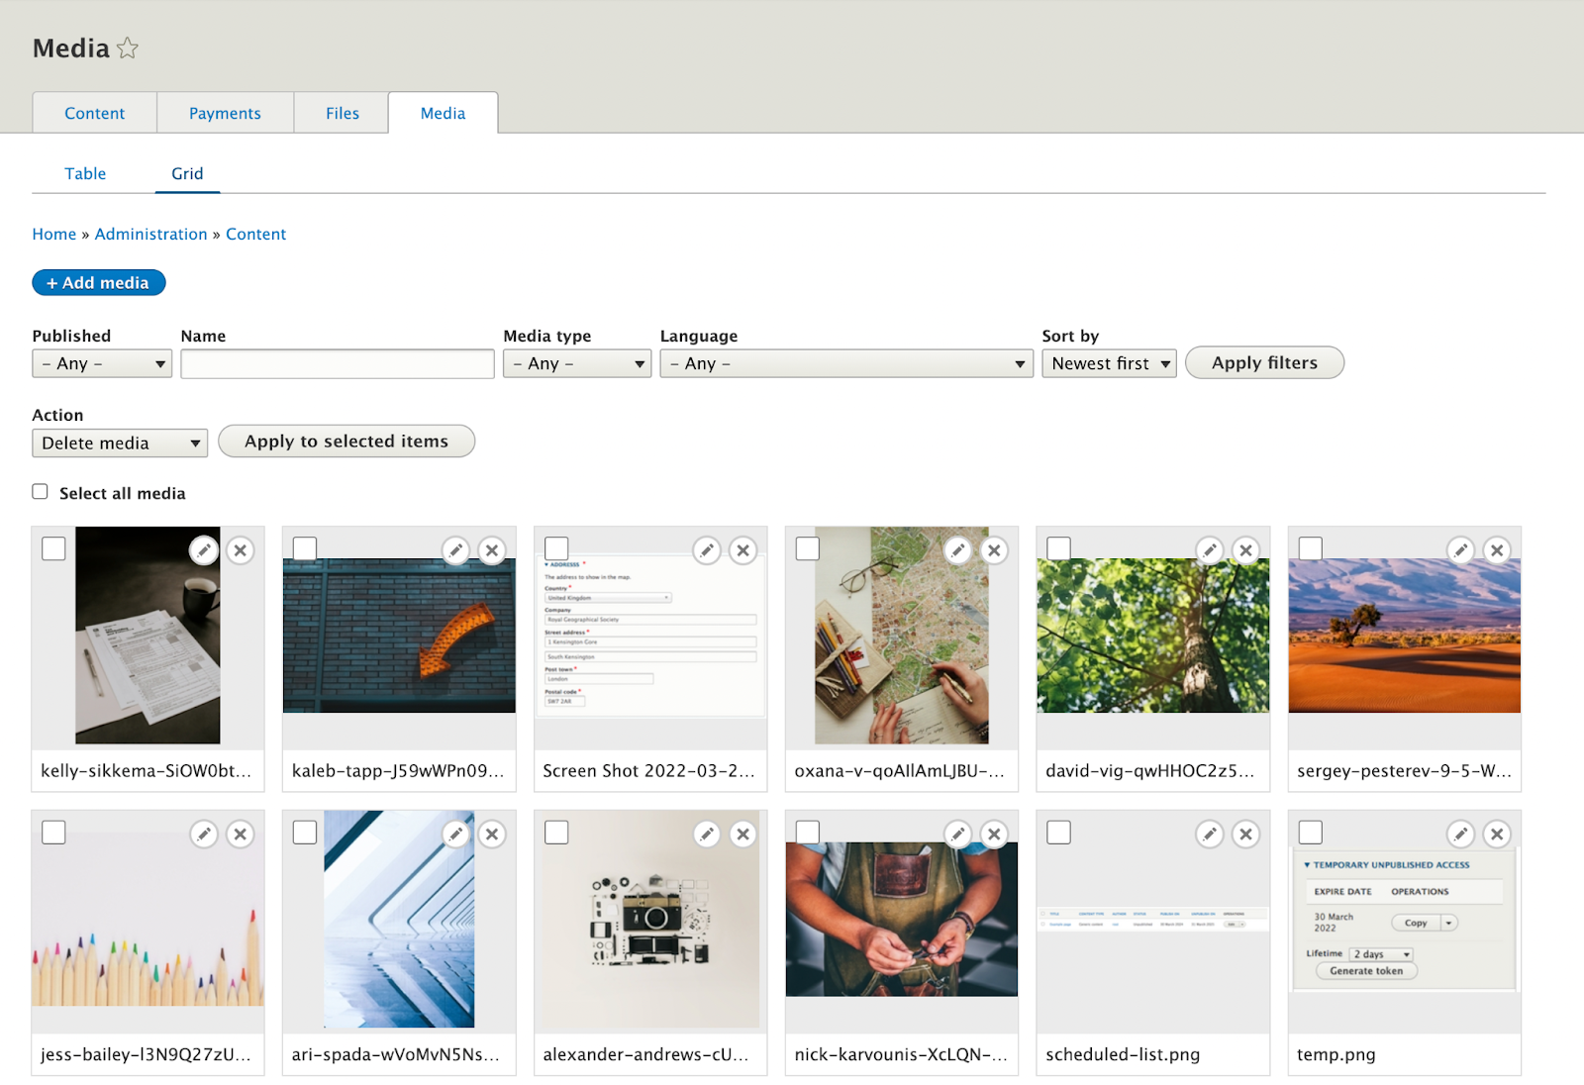Focus the Name filter text field
Screen dimensions: 1584x1085
pos(338,363)
